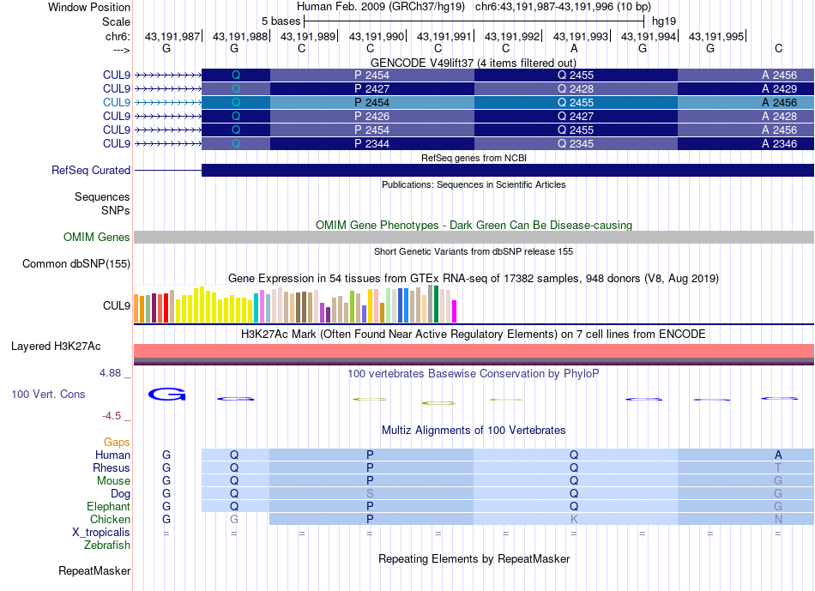The width and height of the screenshot is (815, 591).
Task: Click the Layered H3K27Ac track label
Action: click(56, 347)
